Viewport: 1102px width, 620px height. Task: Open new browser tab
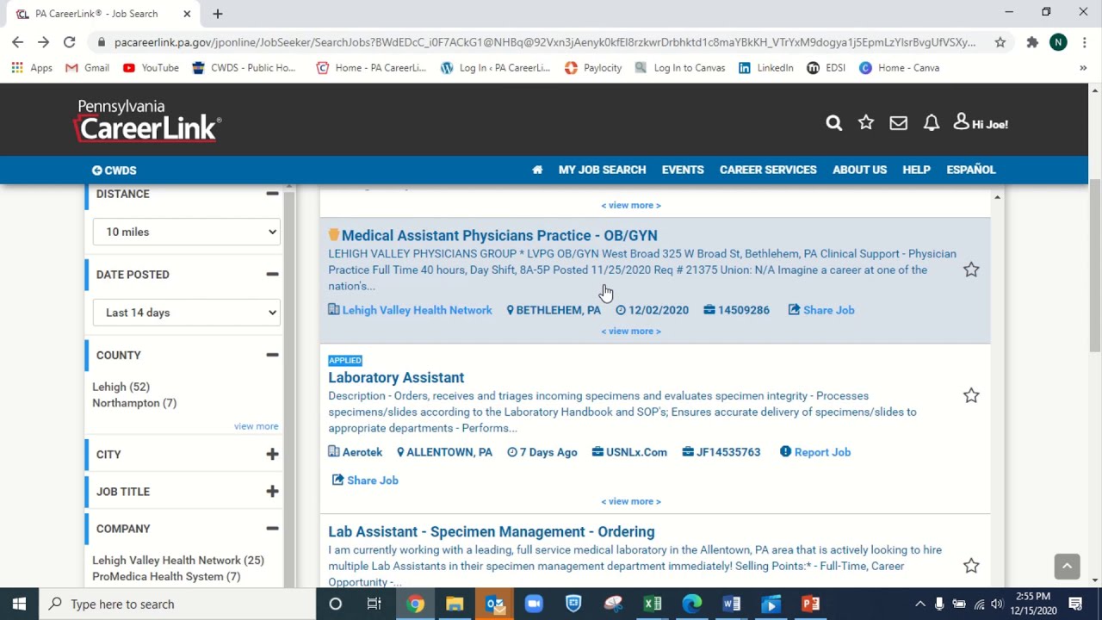coord(217,14)
